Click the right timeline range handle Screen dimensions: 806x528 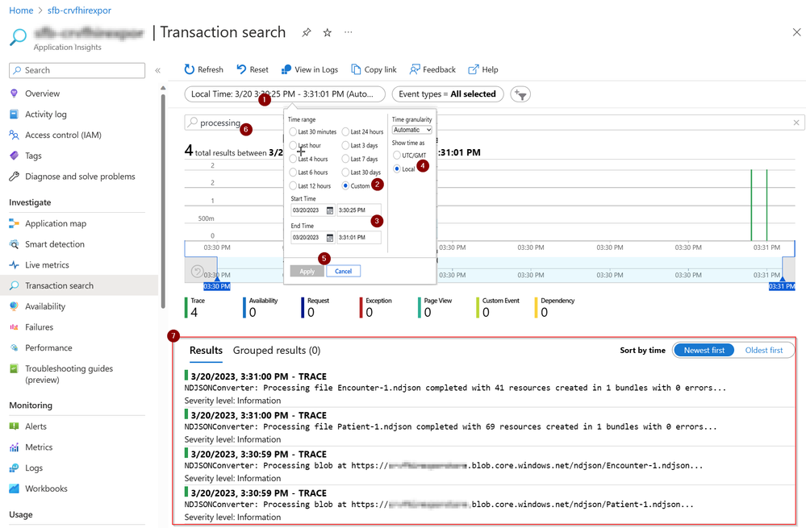783,278
